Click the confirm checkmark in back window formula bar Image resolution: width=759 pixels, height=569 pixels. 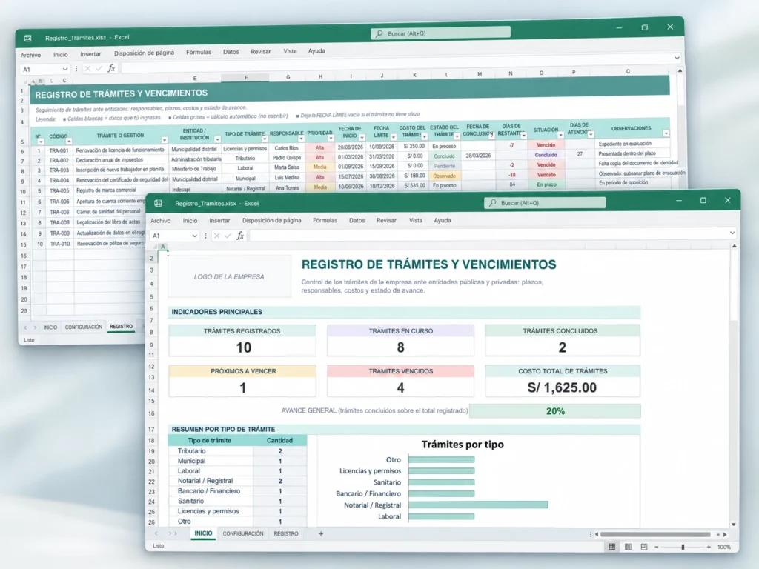99,69
